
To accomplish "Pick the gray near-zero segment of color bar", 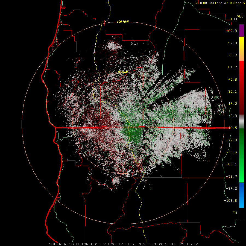I will point(241,122).
